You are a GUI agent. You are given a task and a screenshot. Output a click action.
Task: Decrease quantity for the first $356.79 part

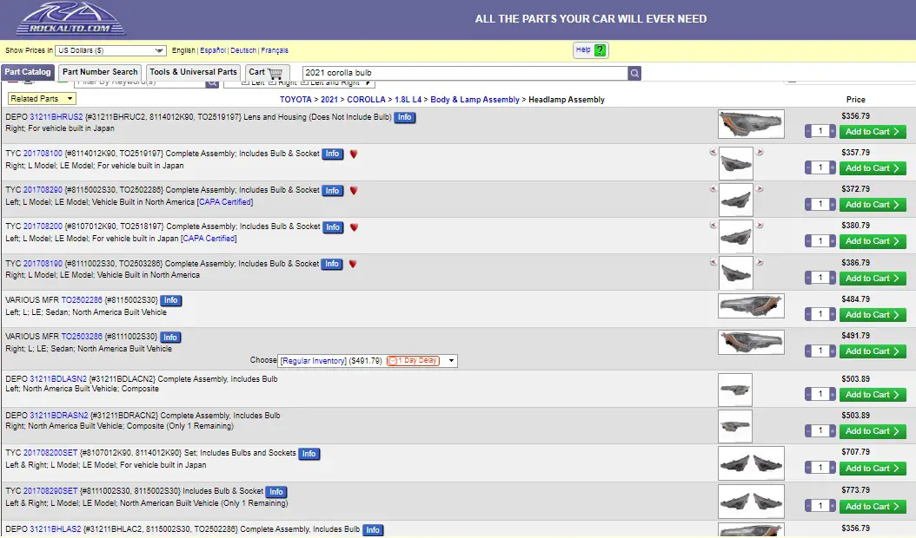pos(808,132)
